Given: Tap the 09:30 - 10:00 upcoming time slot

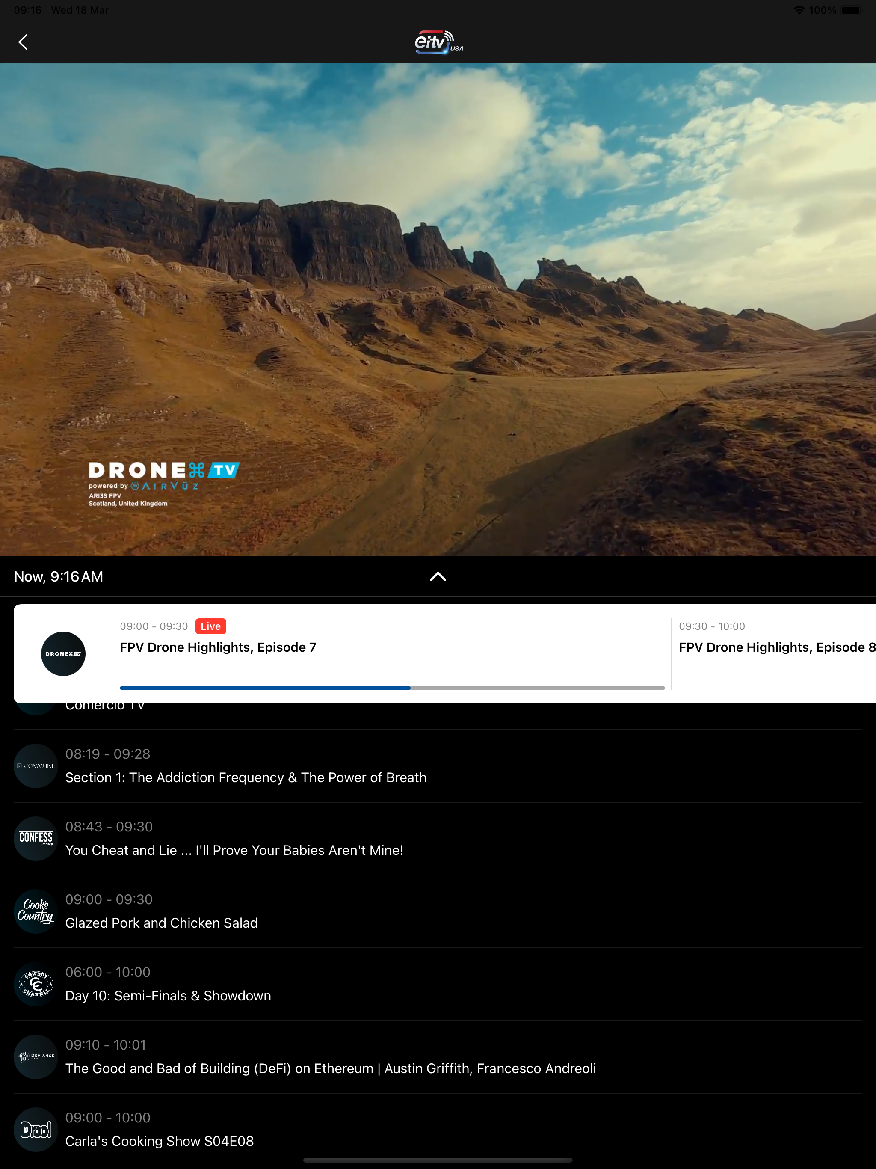Looking at the screenshot, I should [x=712, y=626].
